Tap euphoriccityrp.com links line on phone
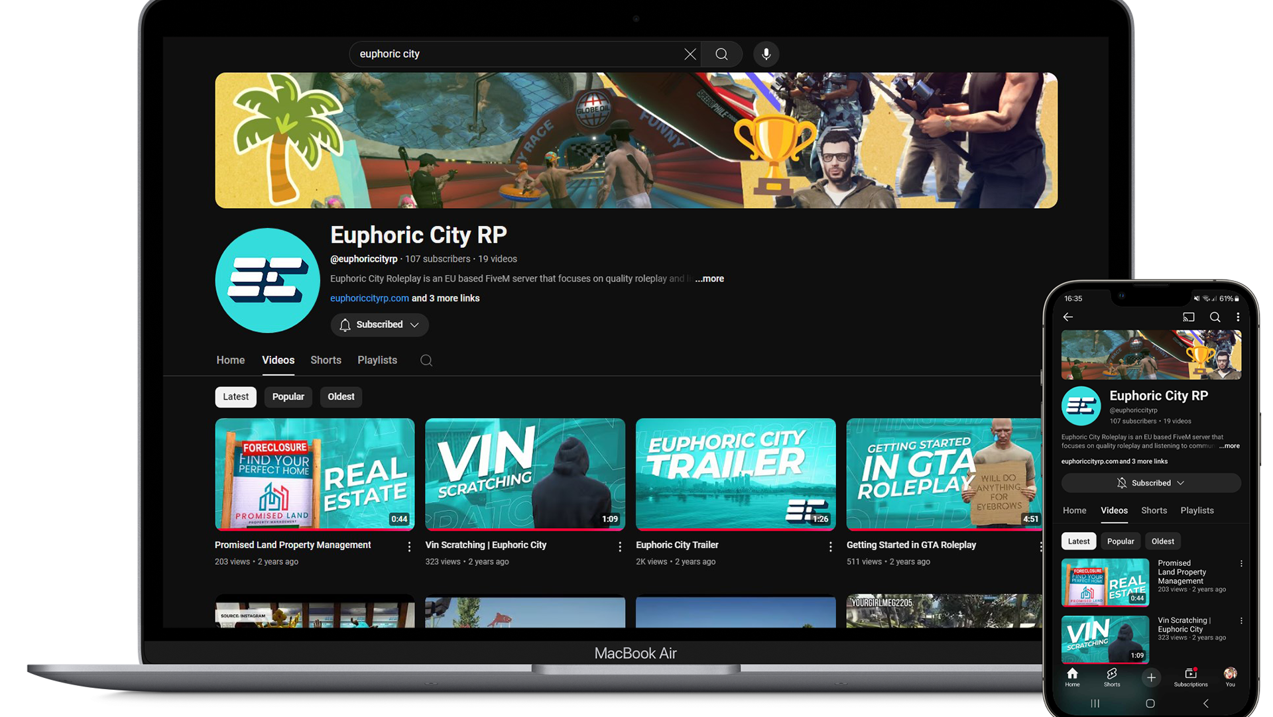Screen dimensions: 1273x717 coord(1115,462)
